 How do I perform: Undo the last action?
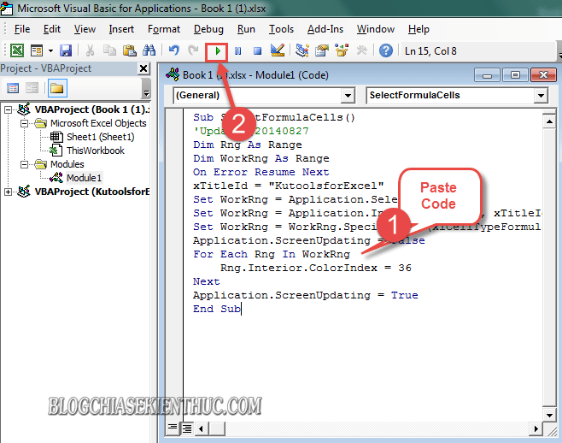[174, 50]
